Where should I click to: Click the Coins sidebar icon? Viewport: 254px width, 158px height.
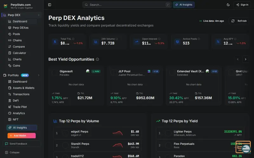pyautogui.click(x=10, y=66)
